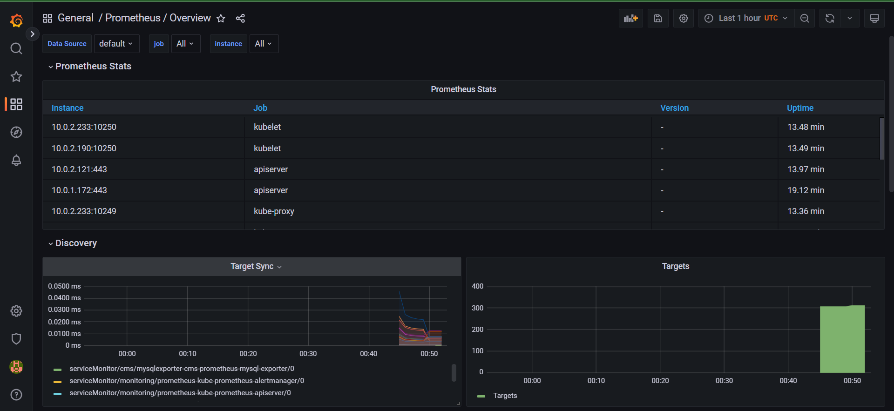The image size is (894, 411).
Task: Open the Search dashboards icon
Action: click(16, 48)
